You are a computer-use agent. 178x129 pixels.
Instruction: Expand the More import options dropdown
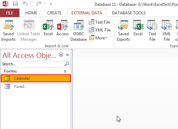tap(98, 38)
